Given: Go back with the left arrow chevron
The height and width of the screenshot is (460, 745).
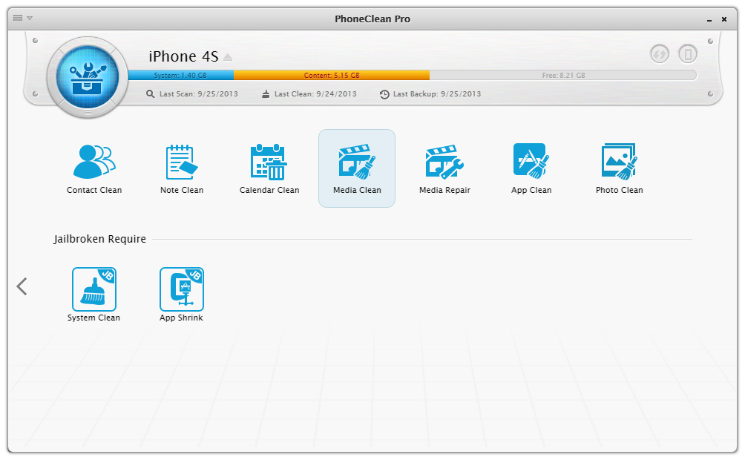Looking at the screenshot, I should [x=22, y=286].
